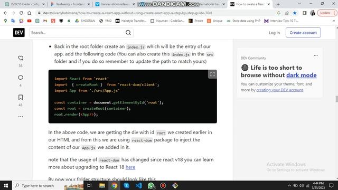
Task: Open the Store data using PHP bookmark
Action: tap(243, 21)
